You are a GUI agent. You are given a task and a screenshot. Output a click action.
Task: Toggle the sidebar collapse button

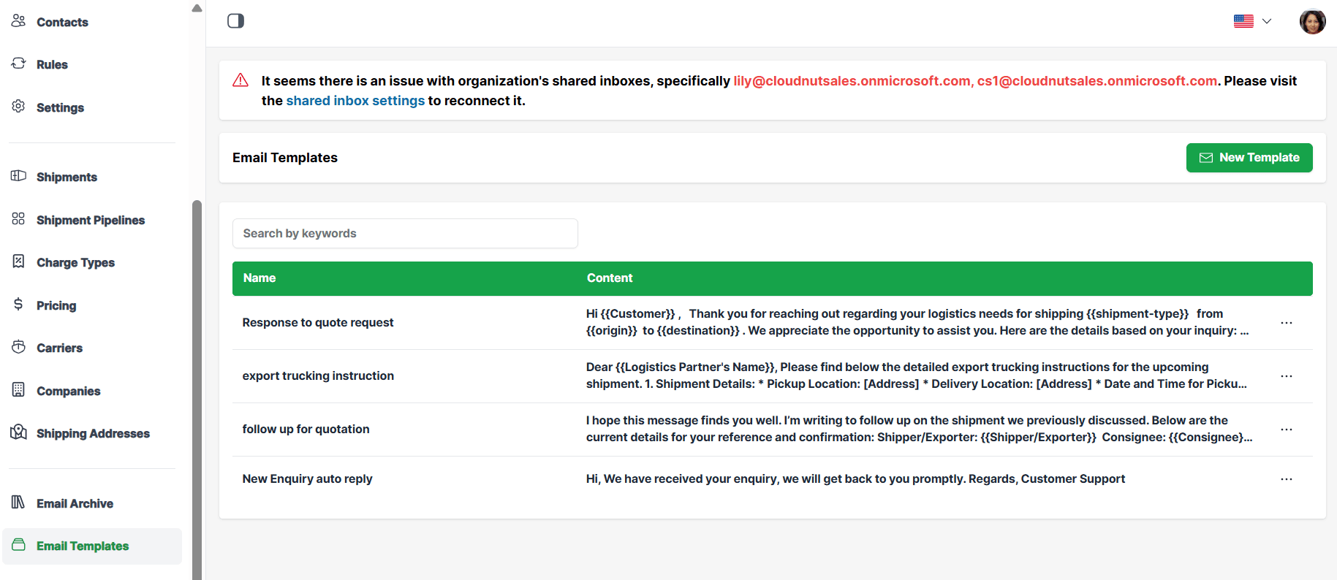tap(235, 20)
